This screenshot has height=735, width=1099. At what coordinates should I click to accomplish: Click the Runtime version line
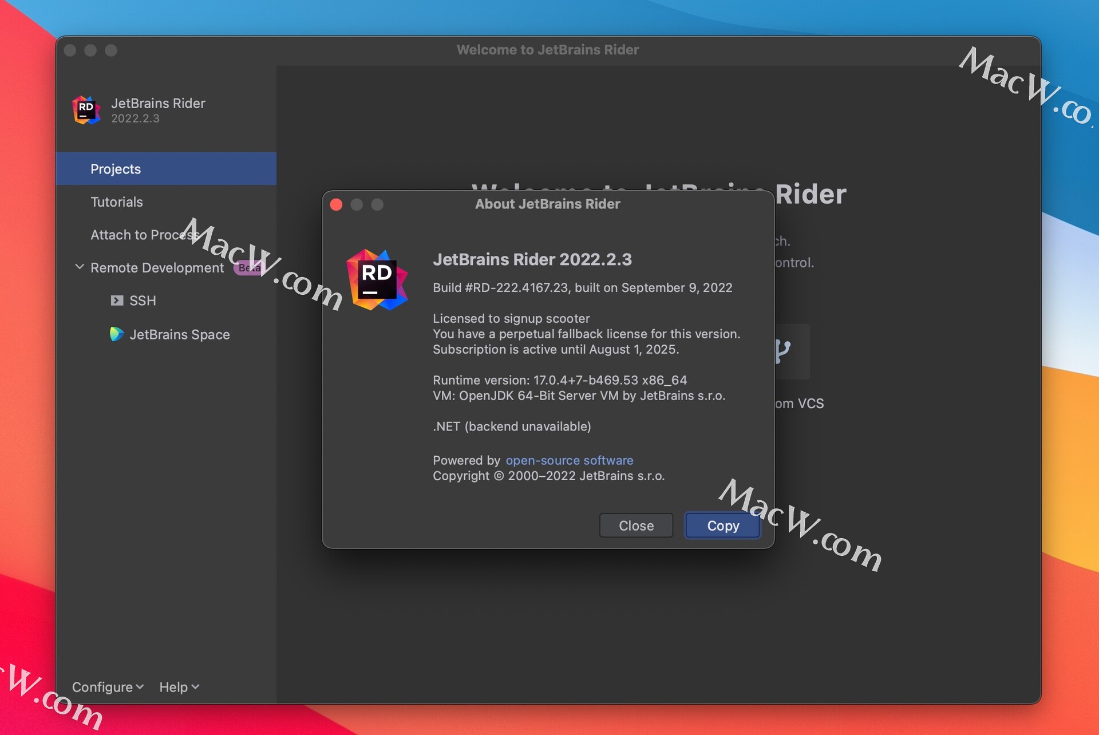coord(560,380)
